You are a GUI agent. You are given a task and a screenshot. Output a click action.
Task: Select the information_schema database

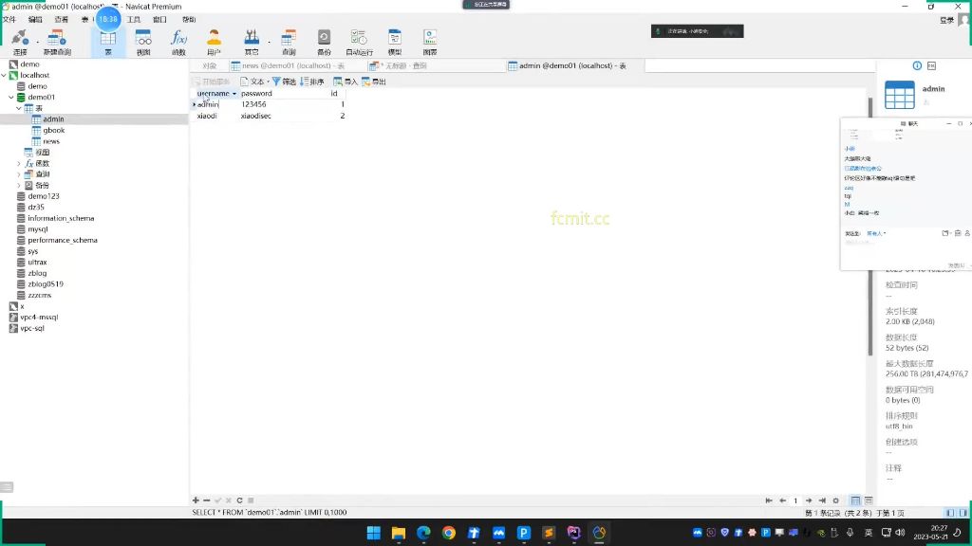tap(61, 219)
